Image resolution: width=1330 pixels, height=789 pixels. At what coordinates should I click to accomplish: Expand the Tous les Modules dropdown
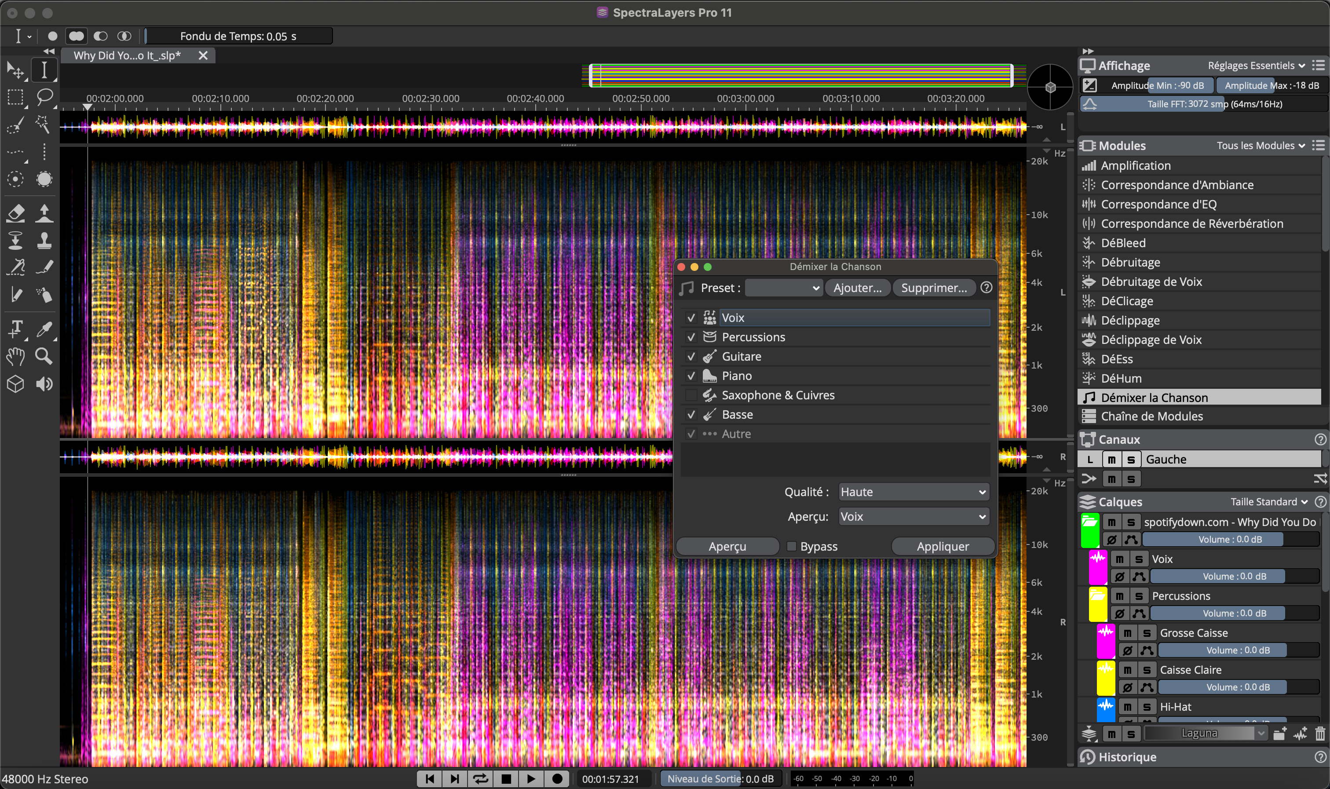coord(1261,146)
